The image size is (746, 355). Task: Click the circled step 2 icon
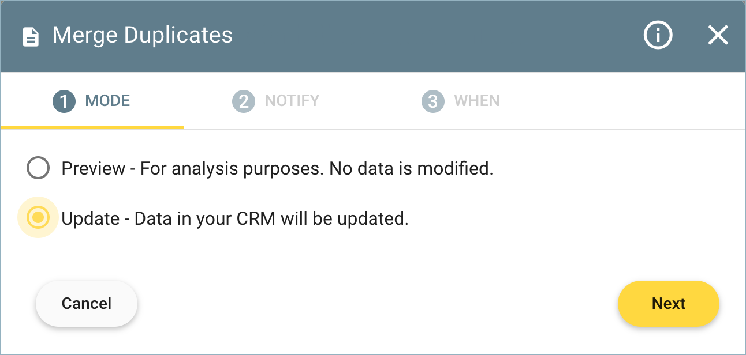coord(244,100)
